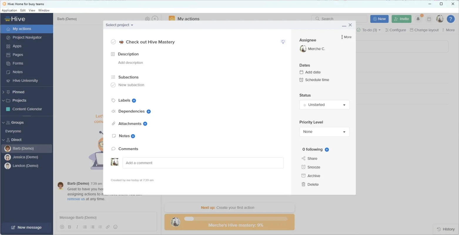Open the Edit menu
459x235 pixels.
(23, 10)
